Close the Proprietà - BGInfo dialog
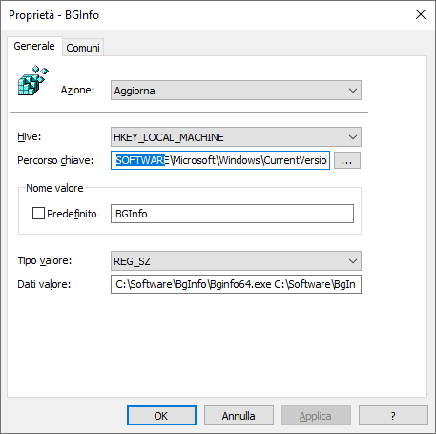This screenshot has width=436, height=434. click(421, 14)
